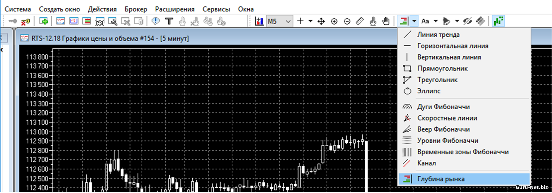552x193 pixels.
Task: Open the Брокер menu
Action: pyautogui.click(x=136, y=9)
